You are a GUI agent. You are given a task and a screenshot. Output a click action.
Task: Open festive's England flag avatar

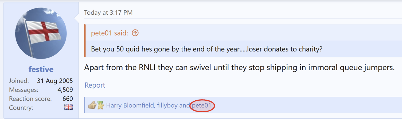coord(41,33)
